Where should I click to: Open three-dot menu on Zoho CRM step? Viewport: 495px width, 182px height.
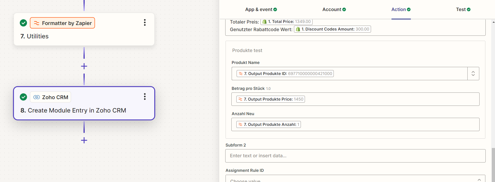(145, 97)
